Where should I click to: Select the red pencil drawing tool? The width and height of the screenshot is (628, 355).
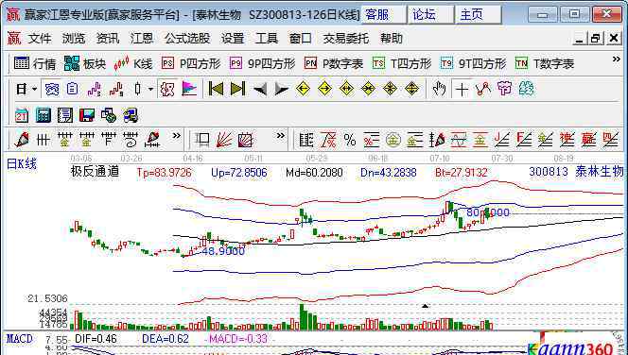pyautogui.click(x=22, y=140)
